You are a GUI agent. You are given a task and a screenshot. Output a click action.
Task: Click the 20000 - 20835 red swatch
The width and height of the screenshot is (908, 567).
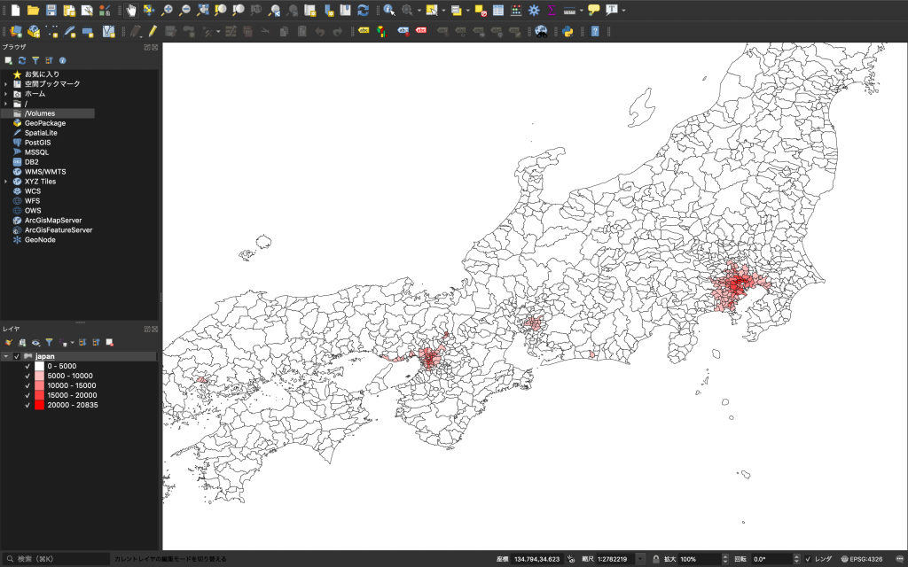39,406
